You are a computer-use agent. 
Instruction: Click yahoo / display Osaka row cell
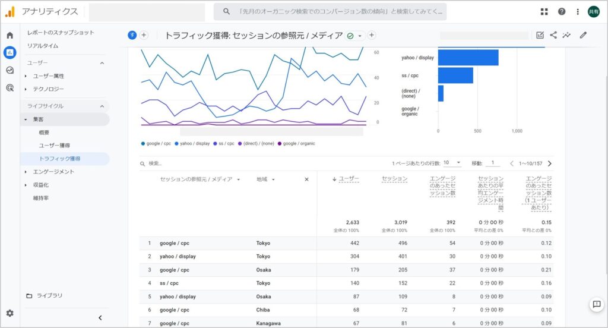(x=178, y=297)
